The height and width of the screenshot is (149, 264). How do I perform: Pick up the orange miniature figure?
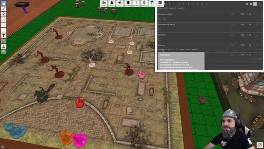[x=67, y=137]
